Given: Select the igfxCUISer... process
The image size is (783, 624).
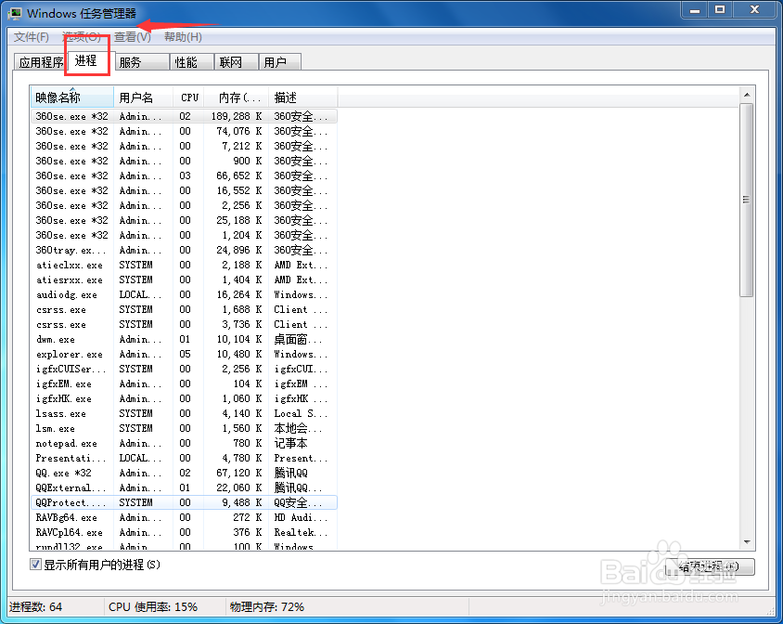Looking at the screenshot, I should (184, 369).
